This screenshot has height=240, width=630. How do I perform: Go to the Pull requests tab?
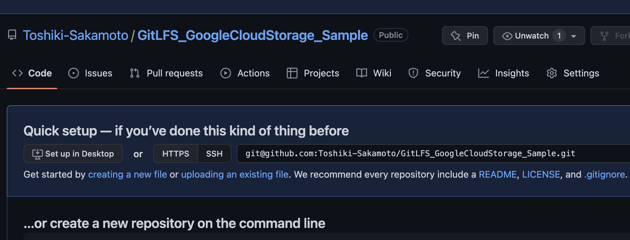[x=167, y=73]
